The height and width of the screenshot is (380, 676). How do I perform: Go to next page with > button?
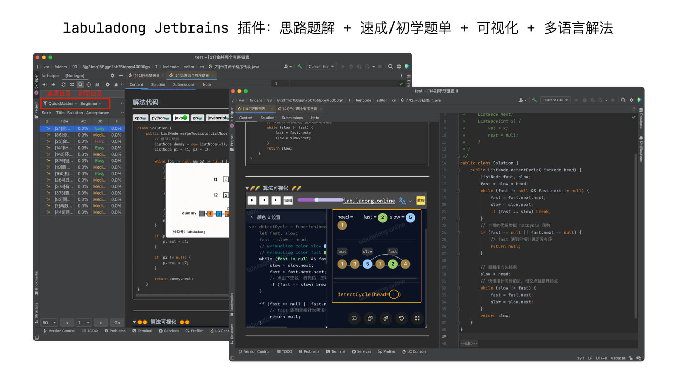pos(101,323)
